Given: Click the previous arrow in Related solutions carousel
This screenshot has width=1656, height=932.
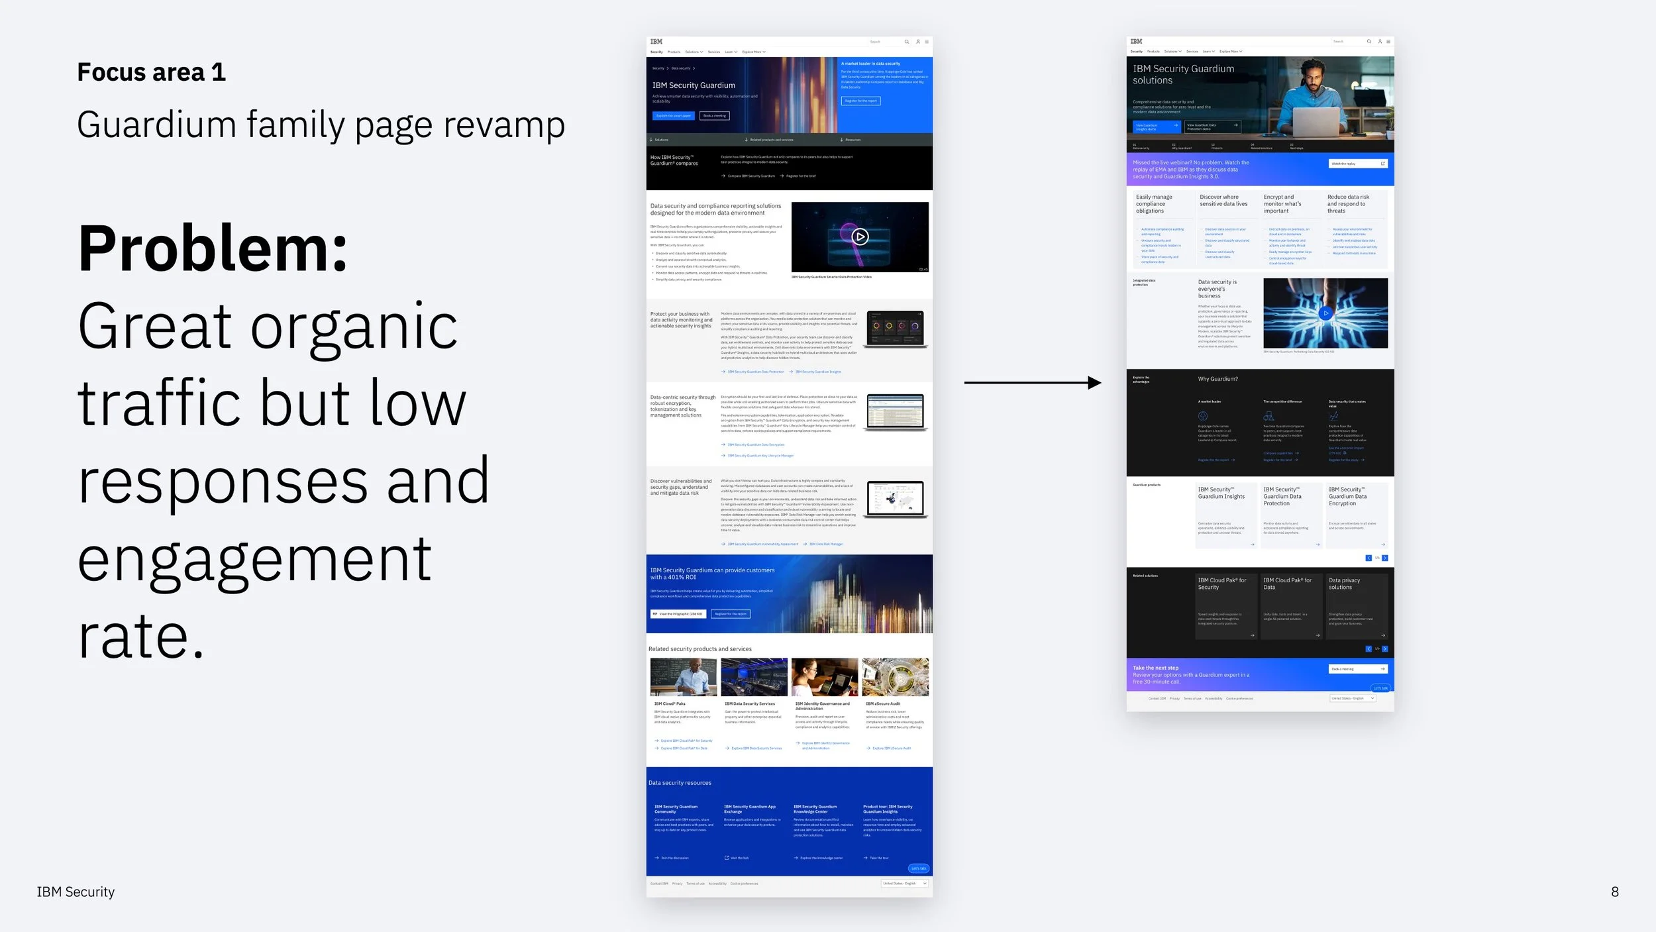Looking at the screenshot, I should point(1369,649).
